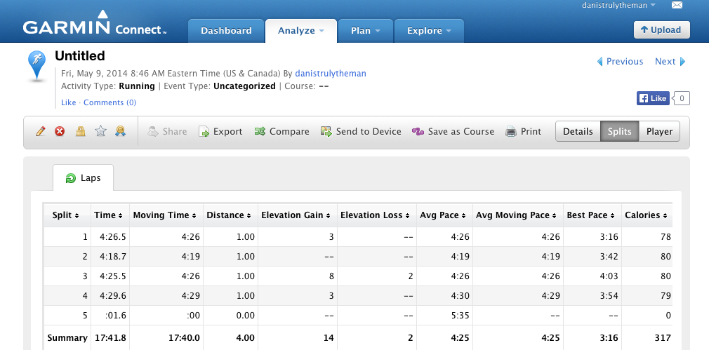Open the Comments (0) link

pyautogui.click(x=110, y=102)
